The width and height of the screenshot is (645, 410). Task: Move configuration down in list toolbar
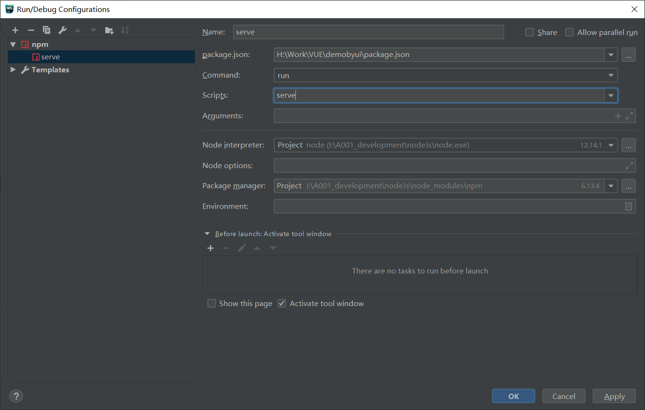pyautogui.click(x=94, y=30)
